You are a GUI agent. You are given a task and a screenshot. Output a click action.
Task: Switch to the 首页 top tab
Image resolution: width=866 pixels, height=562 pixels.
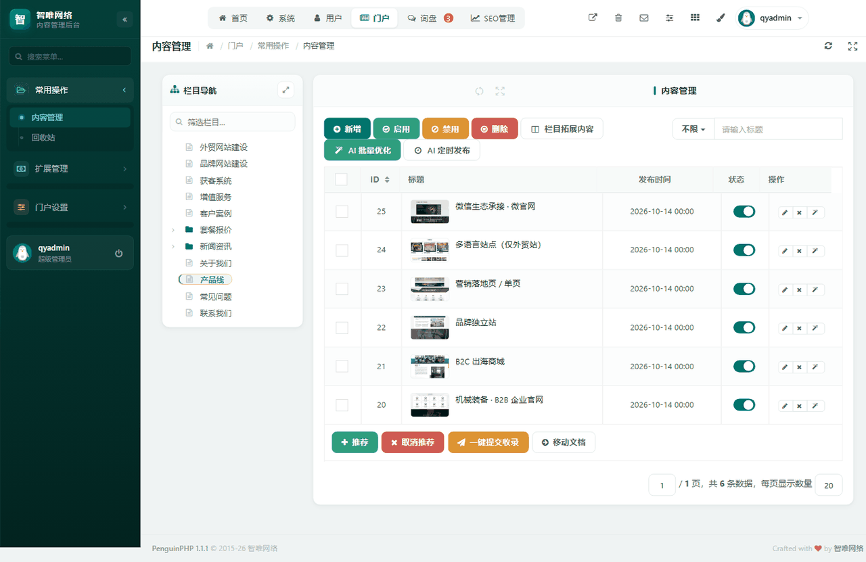point(233,18)
